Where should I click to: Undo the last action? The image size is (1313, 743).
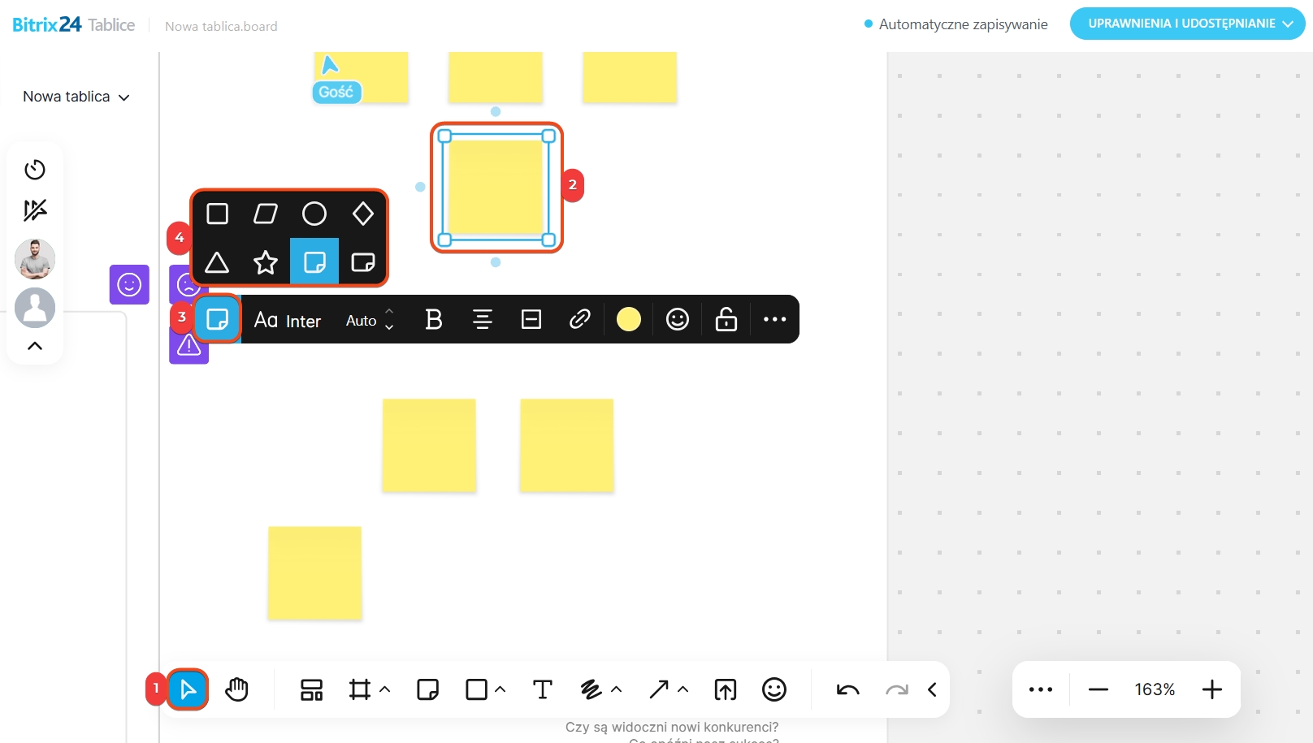point(847,689)
